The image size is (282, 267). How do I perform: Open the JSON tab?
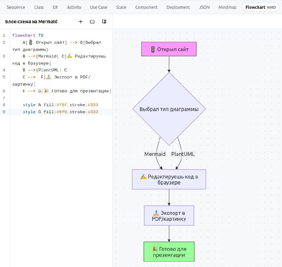(x=204, y=7)
